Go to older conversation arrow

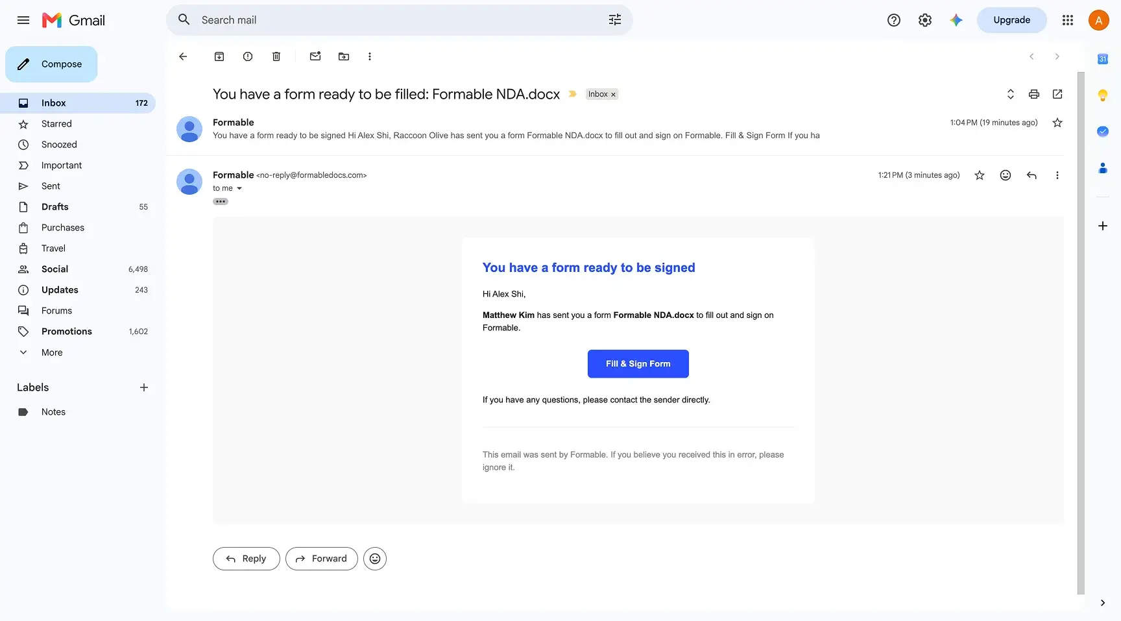(x=1057, y=56)
